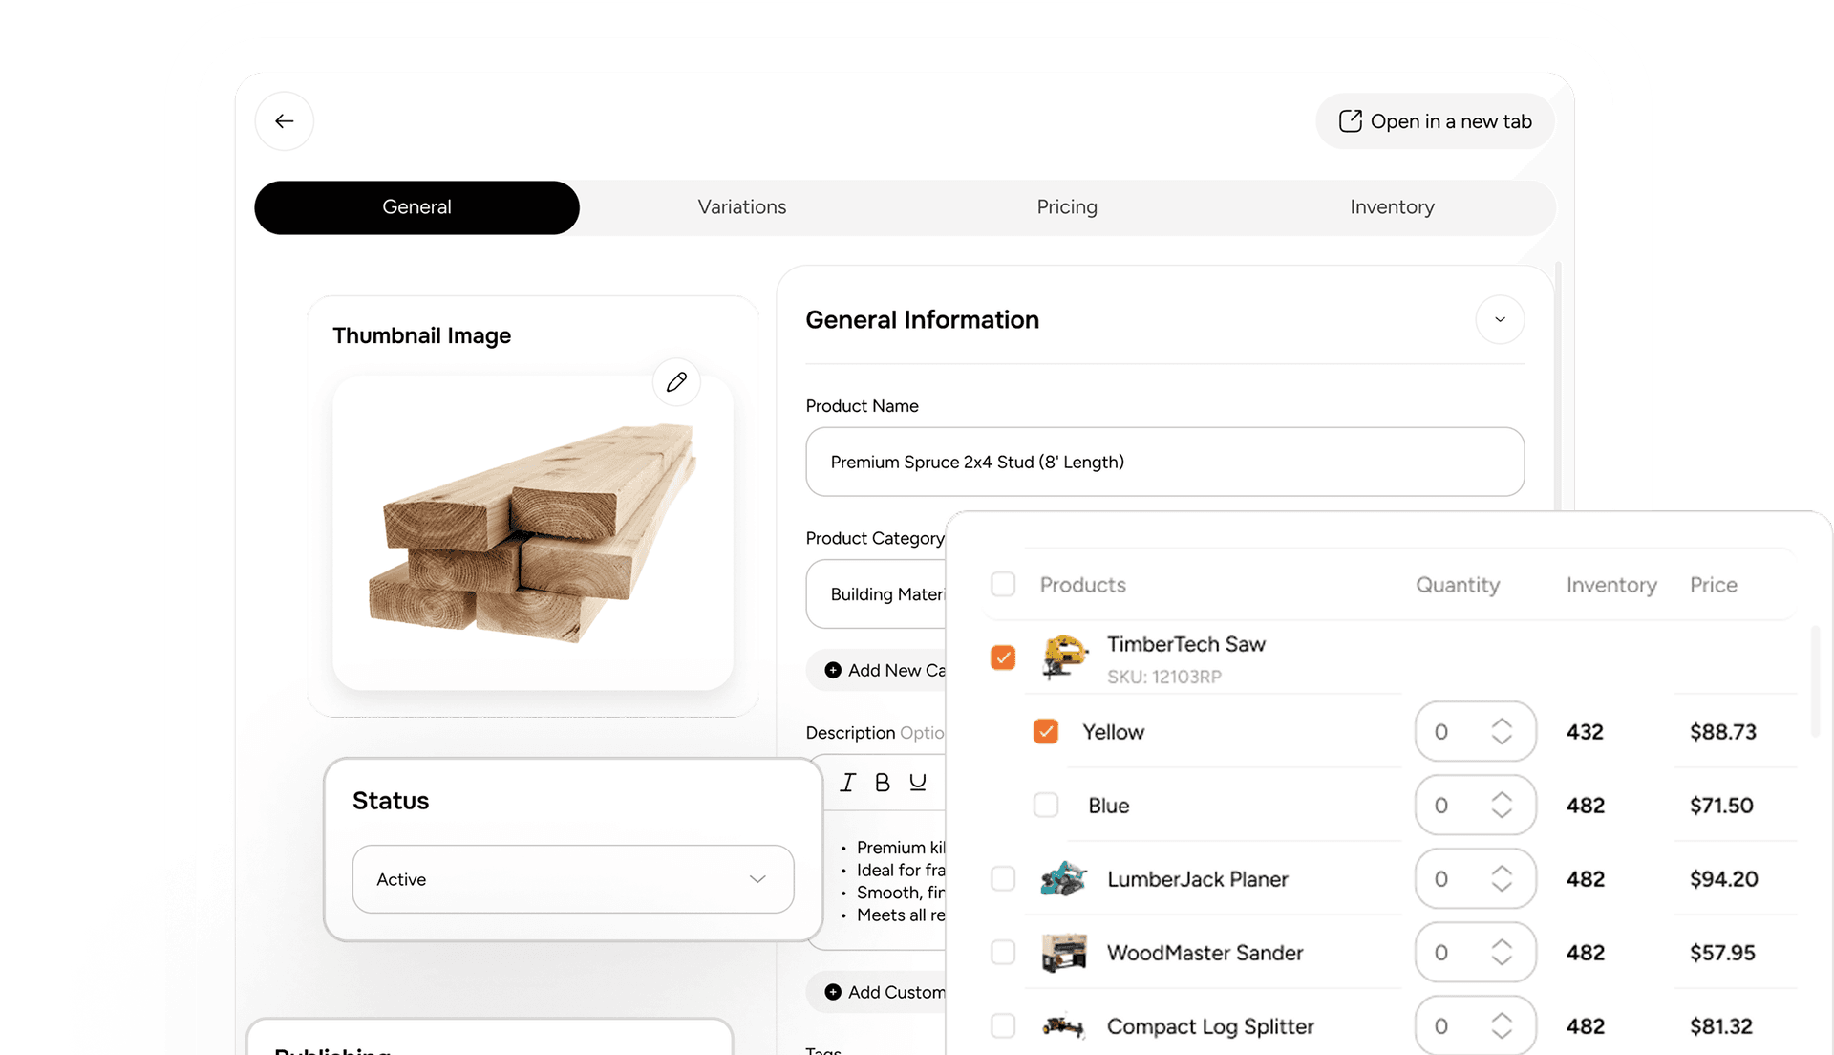Viewport: 1834px width, 1055px height.
Task: Apply bold formatting in the description editor
Action: click(882, 782)
